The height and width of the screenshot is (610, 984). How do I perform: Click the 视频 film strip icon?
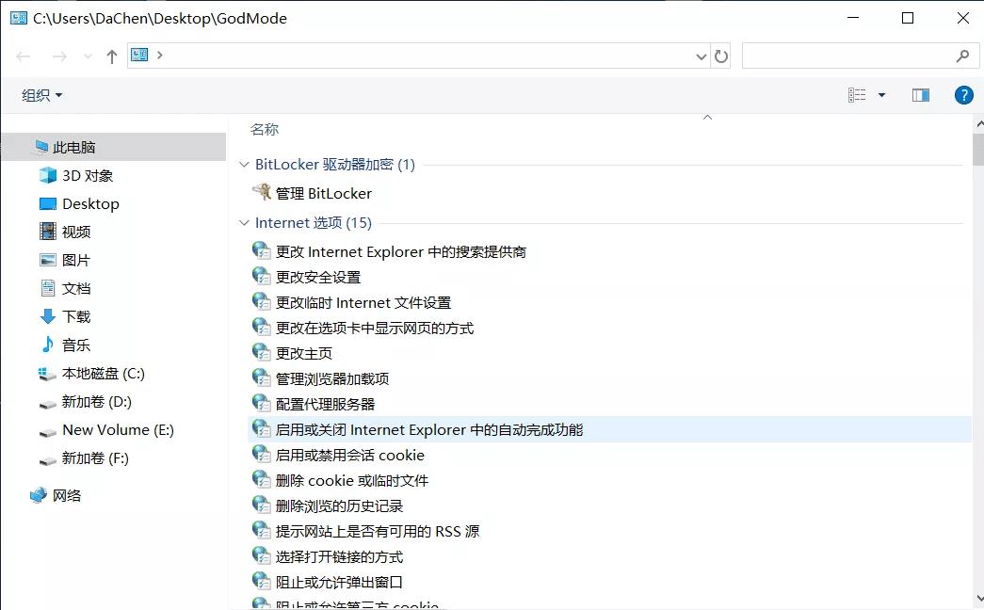coord(48,232)
